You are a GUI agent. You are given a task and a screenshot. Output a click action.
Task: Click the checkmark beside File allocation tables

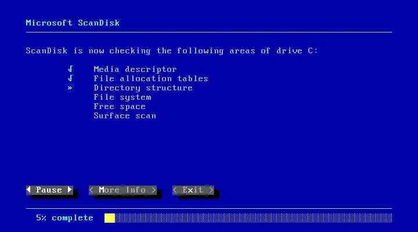pyautogui.click(x=70, y=78)
